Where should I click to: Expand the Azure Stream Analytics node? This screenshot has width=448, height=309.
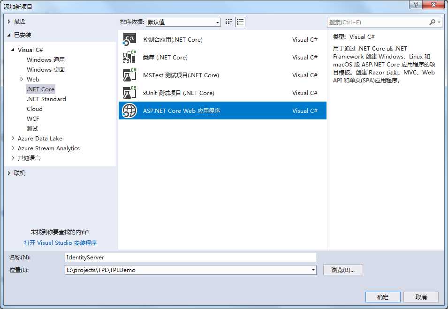pos(13,148)
